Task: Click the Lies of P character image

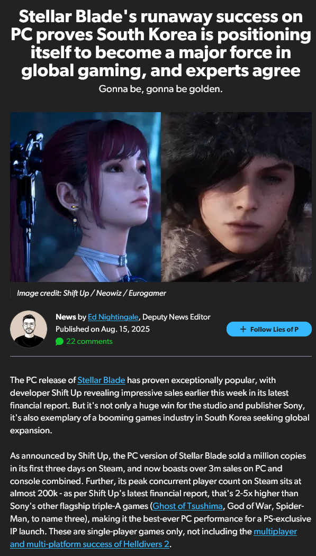Action: pyautogui.click(x=237, y=197)
